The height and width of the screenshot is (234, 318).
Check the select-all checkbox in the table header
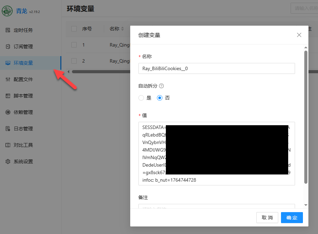click(74, 29)
